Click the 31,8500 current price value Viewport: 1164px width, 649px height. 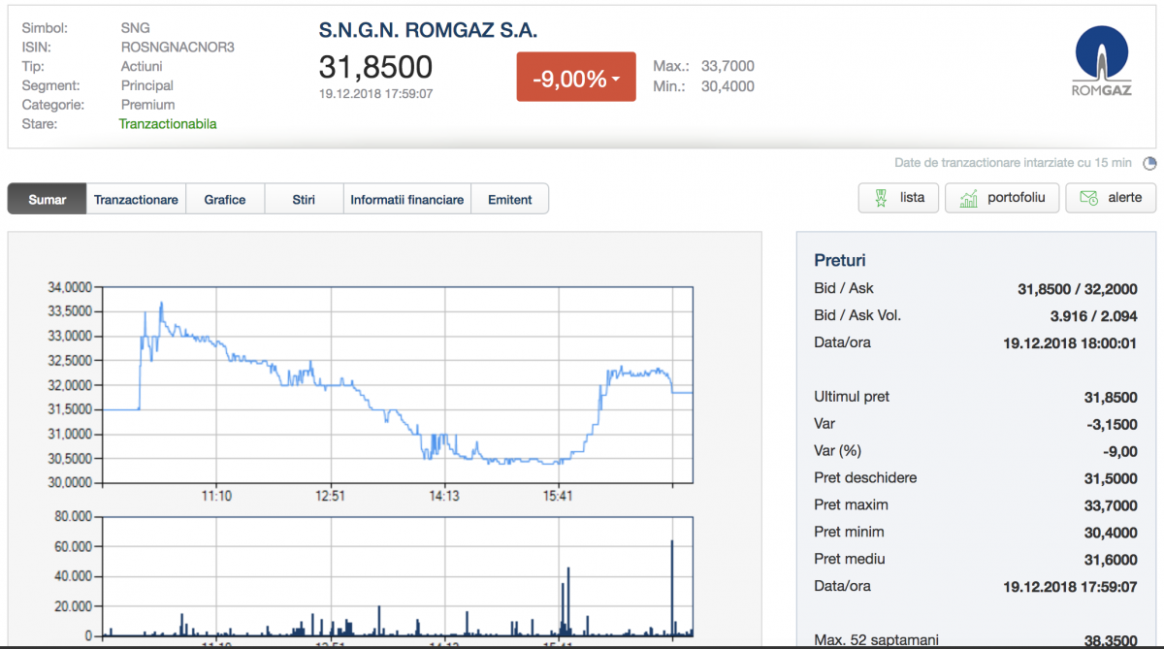(375, 67)
